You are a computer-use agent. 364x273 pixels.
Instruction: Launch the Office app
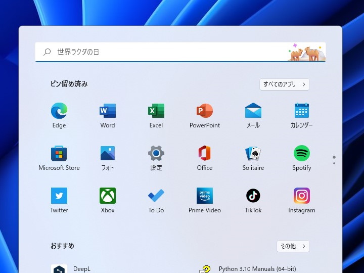click(x=205, y=158)
